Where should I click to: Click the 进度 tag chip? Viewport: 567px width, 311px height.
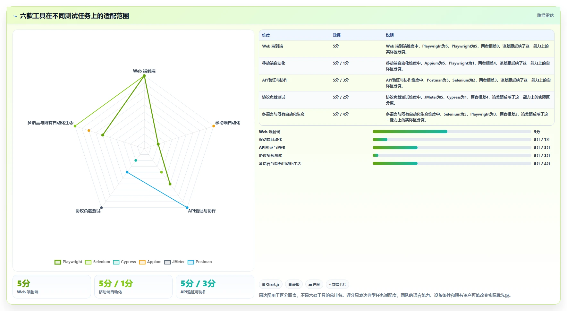[314, 284]
